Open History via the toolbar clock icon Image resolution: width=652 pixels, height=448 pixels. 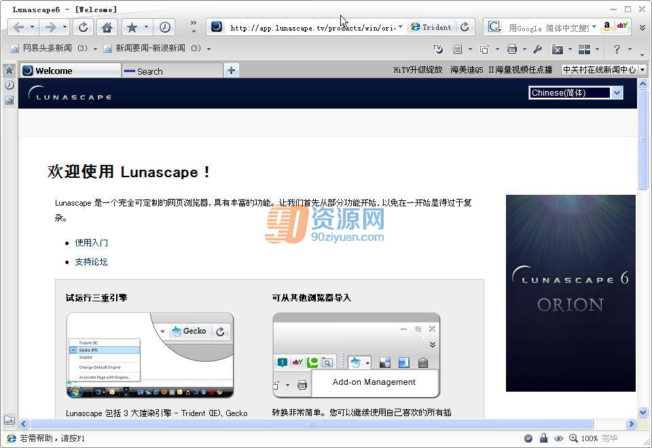click(164, 27)
